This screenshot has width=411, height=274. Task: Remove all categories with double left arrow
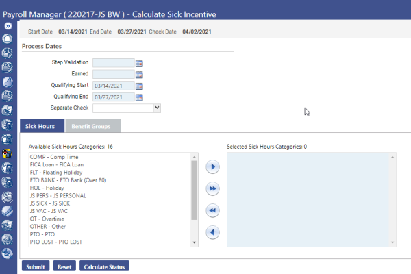click(x=212, y=210)
